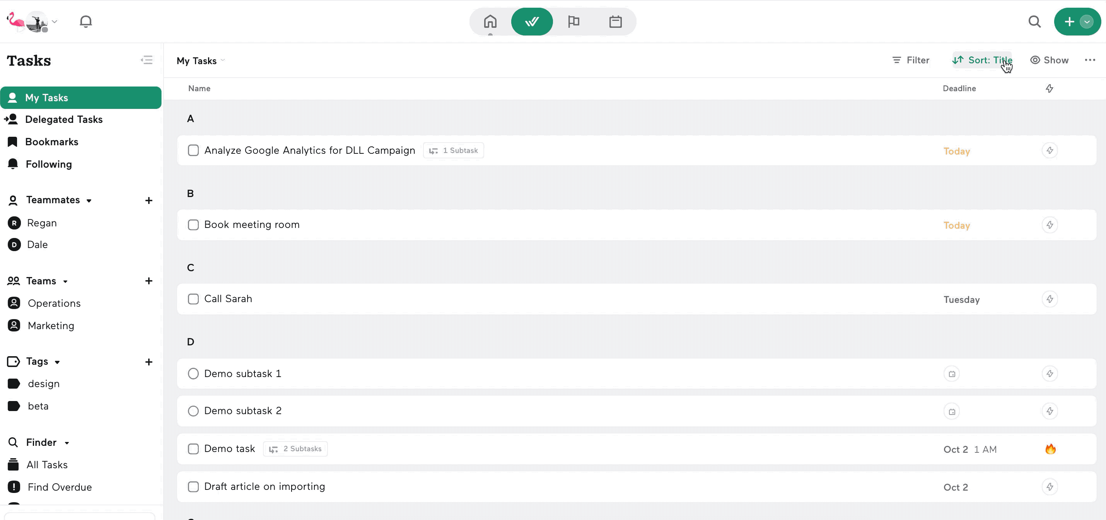Open the search magnifier
Screen dimensions: 1106x520
click(x=1035, y=22)
